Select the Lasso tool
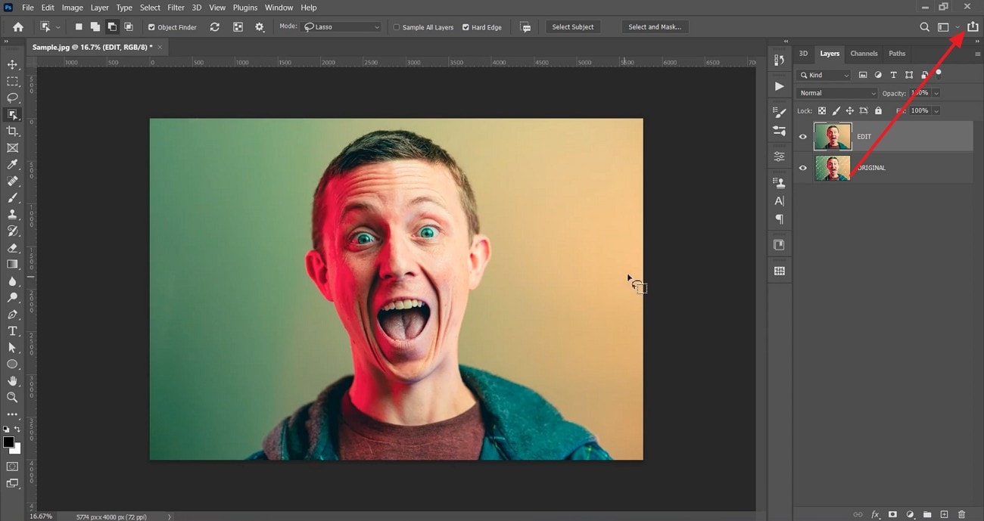 pyautogui.click(x=12, y=98)
